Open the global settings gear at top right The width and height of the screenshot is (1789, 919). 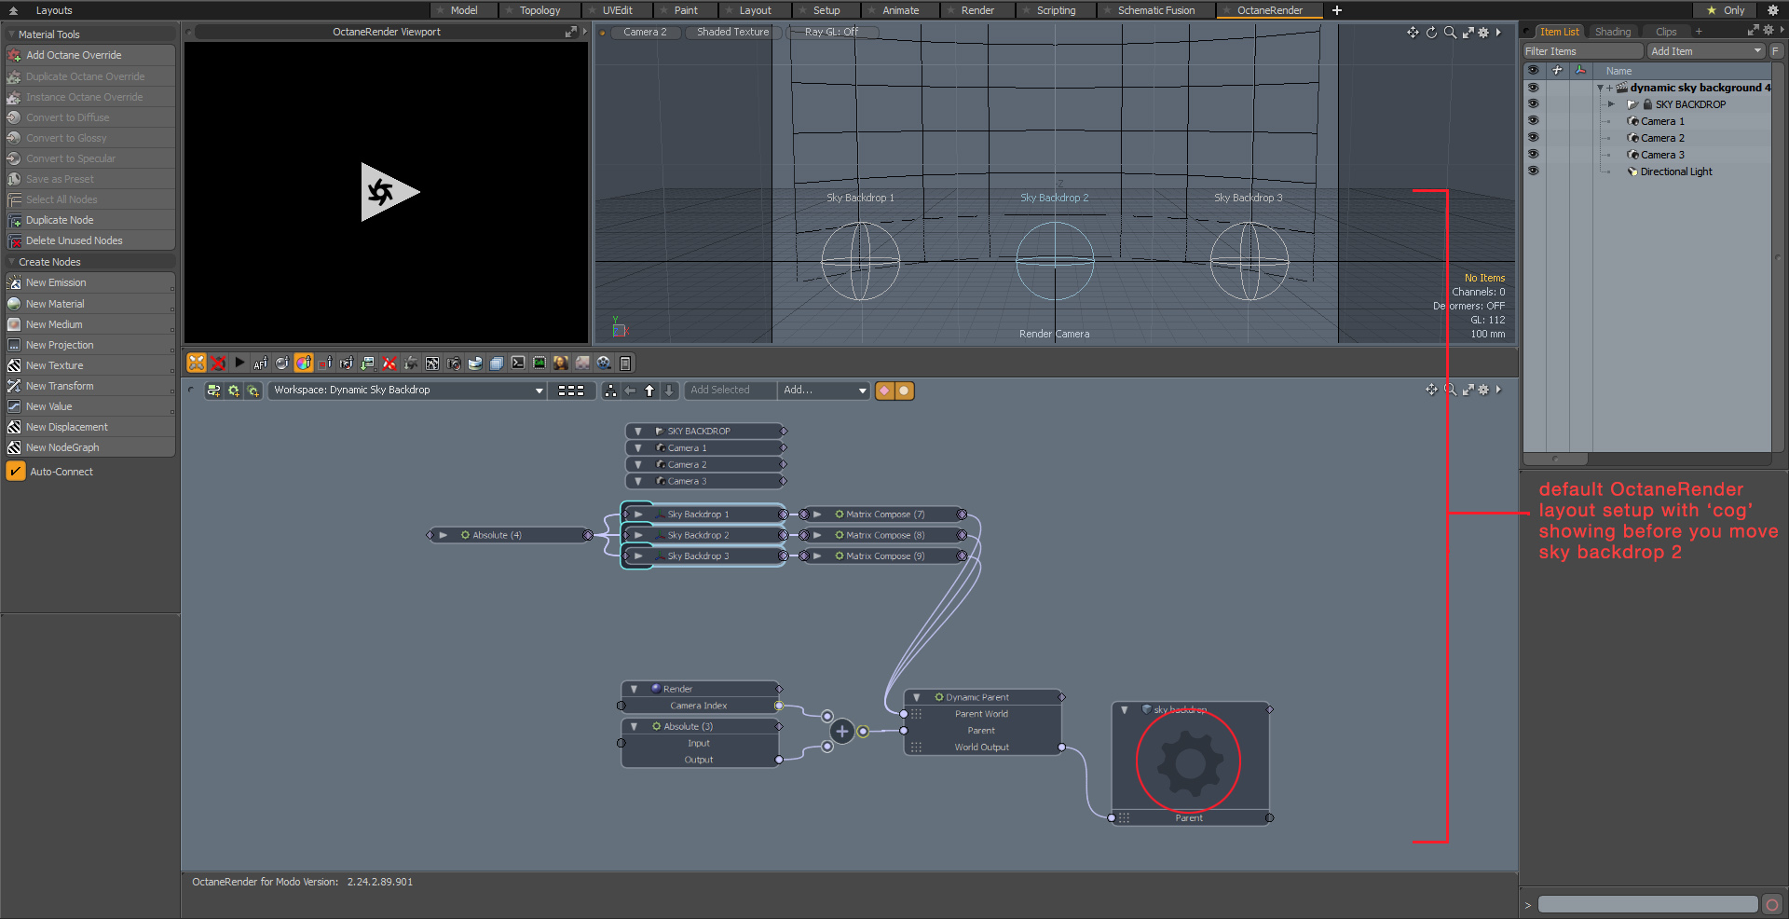1773,10
